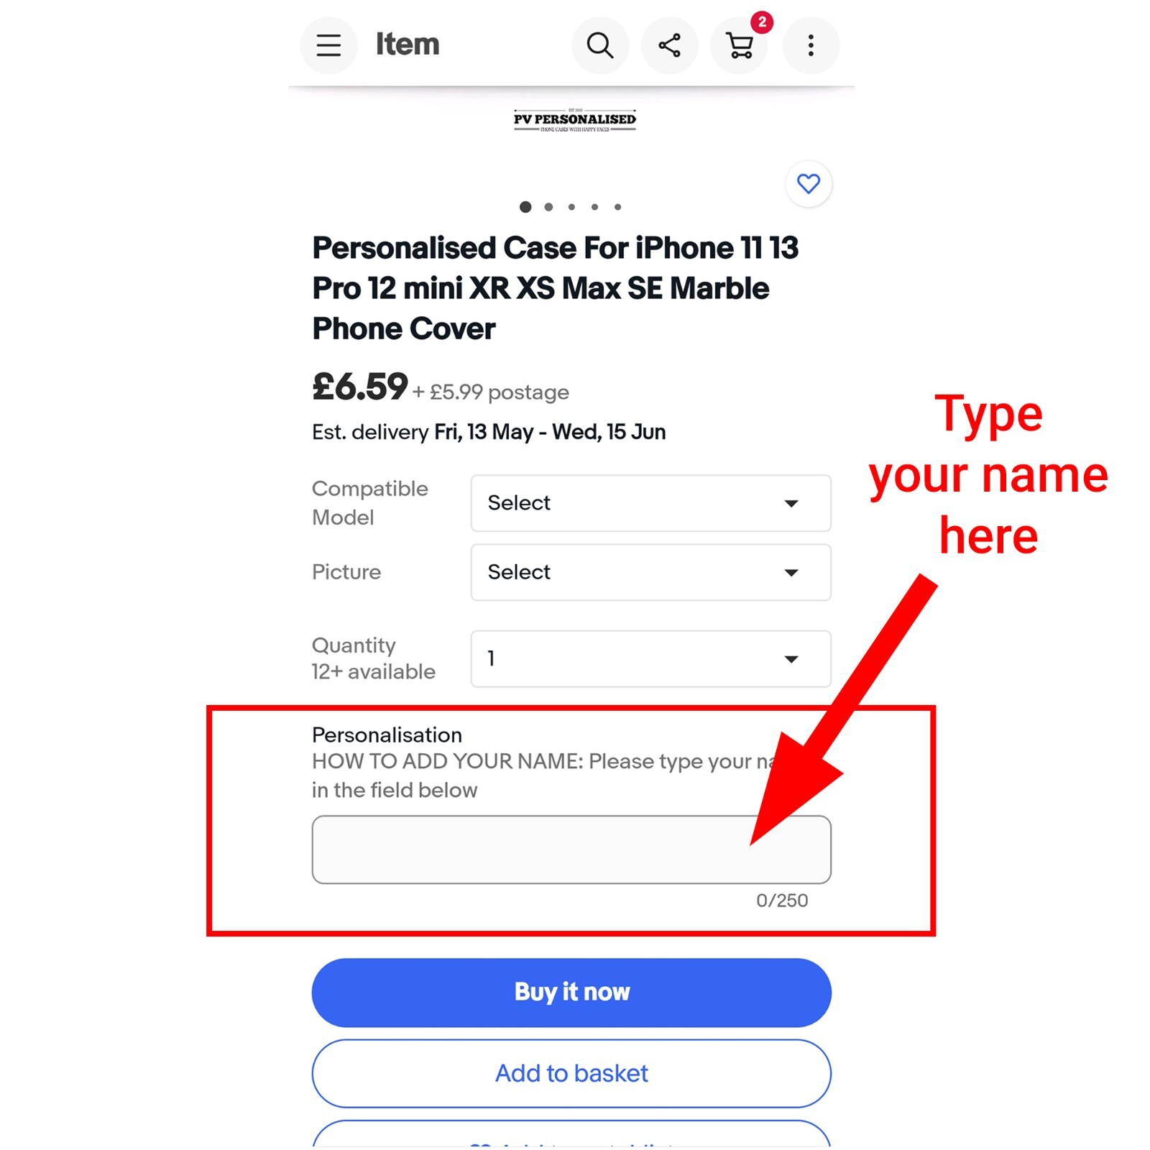This screenshot has height=1150, width=1150.
Task: Select the third image carousel dot
Action: pyautogui.click(x=571, y=207)
